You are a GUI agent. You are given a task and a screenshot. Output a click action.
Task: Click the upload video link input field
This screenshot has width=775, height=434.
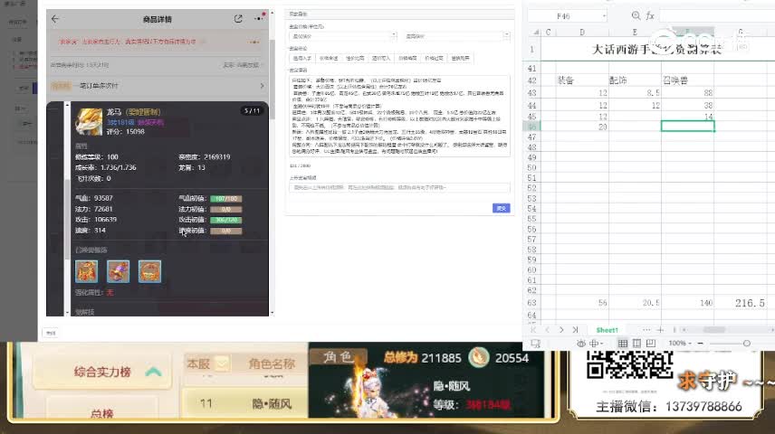(399, 188)
